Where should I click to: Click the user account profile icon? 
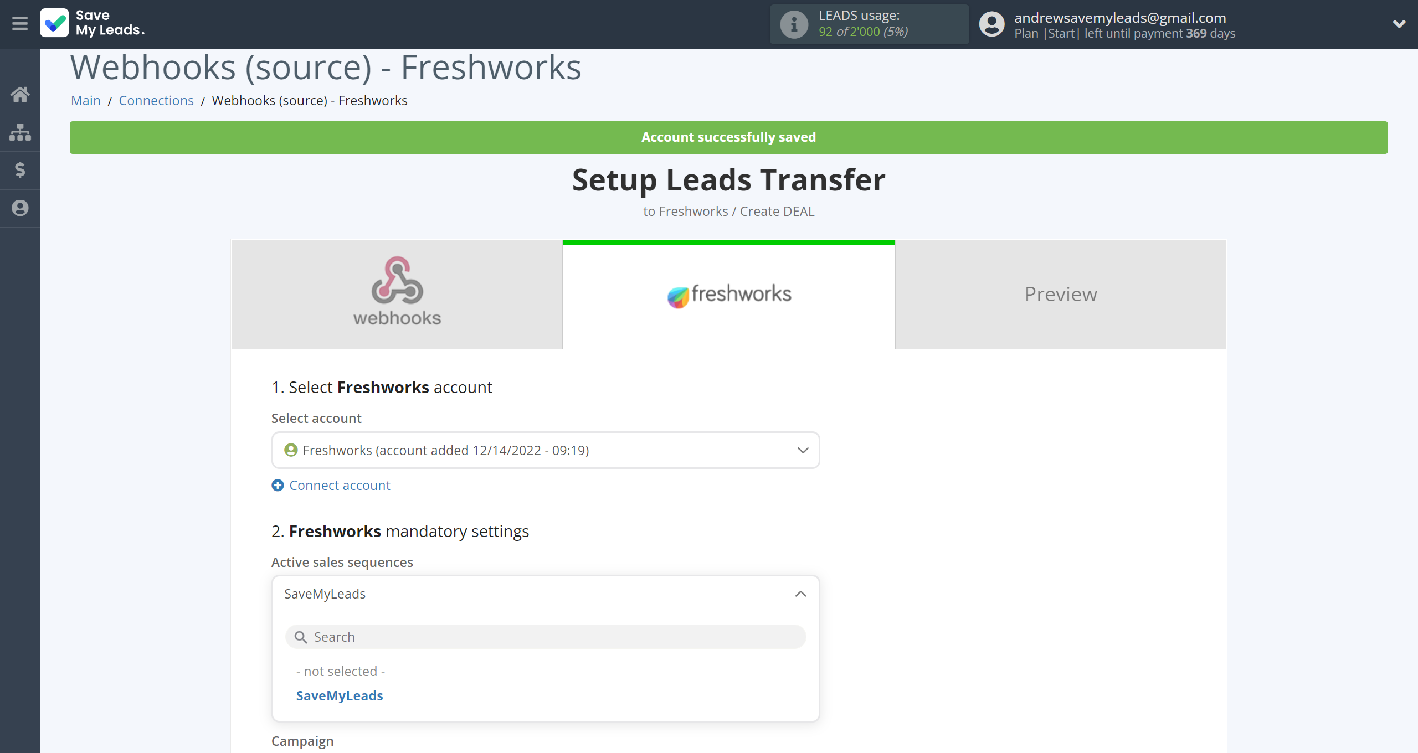(x=992, y=23)
